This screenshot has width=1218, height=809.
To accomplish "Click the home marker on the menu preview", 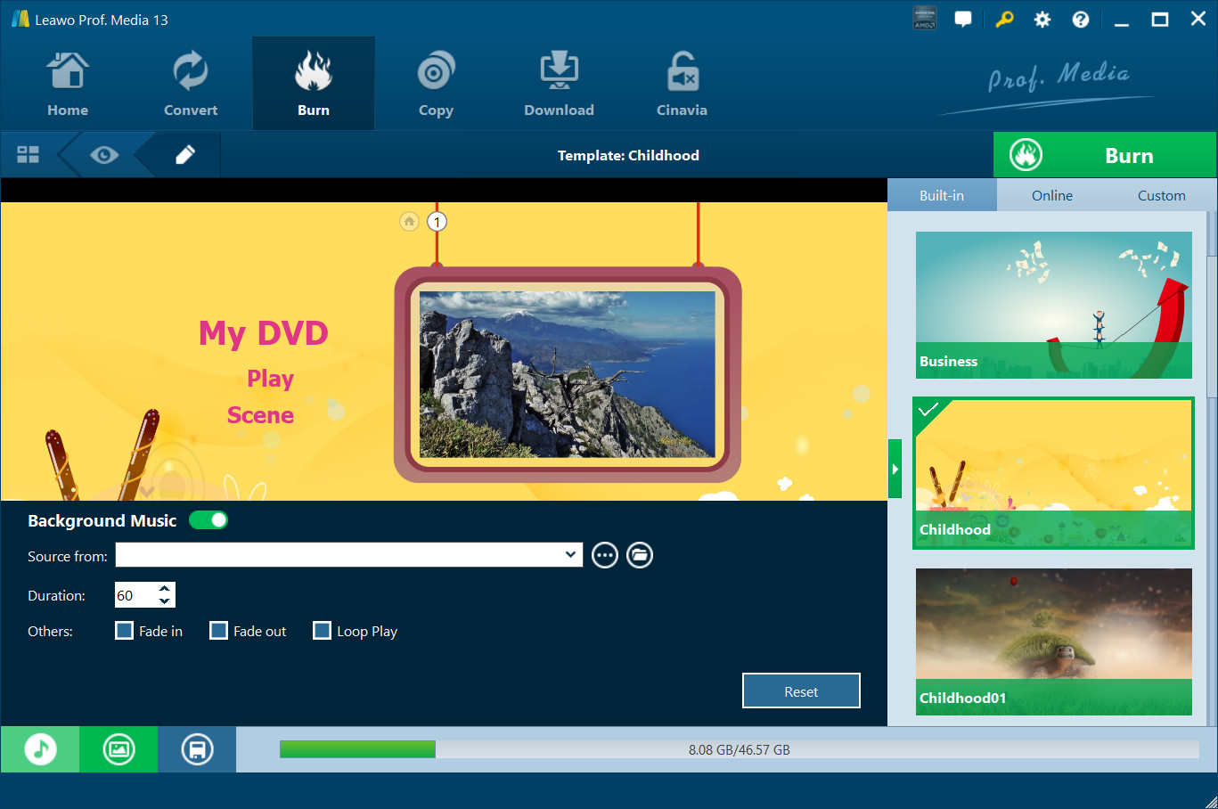I will [x=409, y=221].
